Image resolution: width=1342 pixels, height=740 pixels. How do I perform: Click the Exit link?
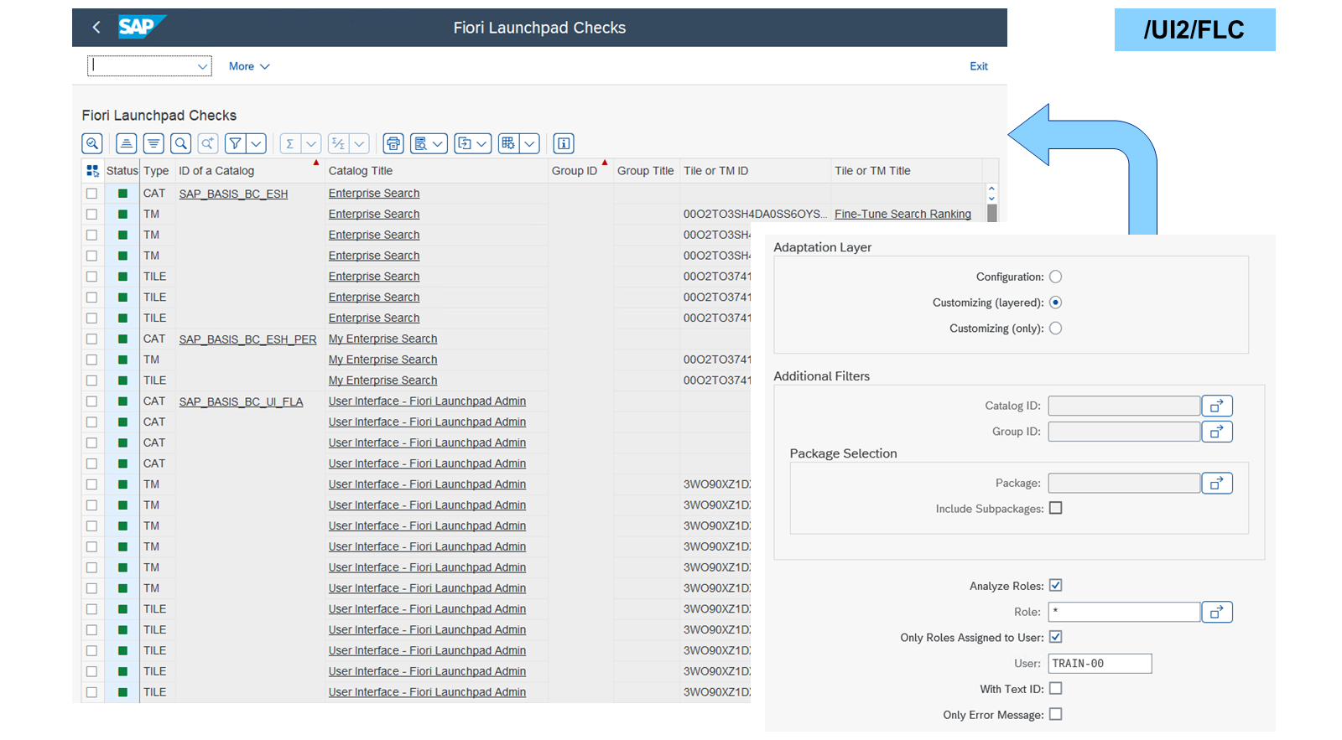[979, 66]
